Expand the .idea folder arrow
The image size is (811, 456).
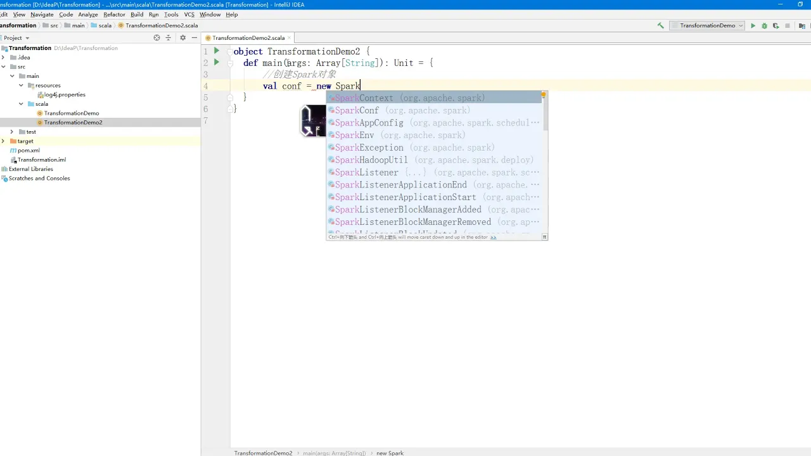click(3, 58)
